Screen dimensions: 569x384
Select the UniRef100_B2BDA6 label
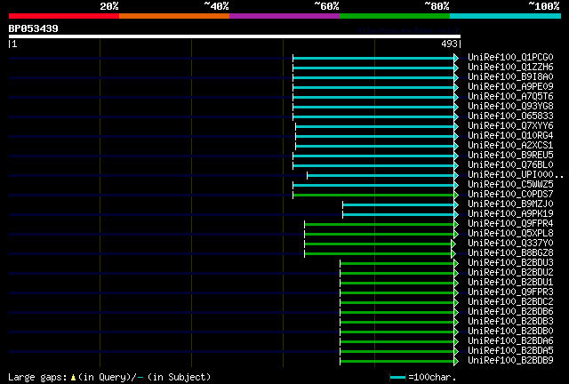click(x=510, y=341)
